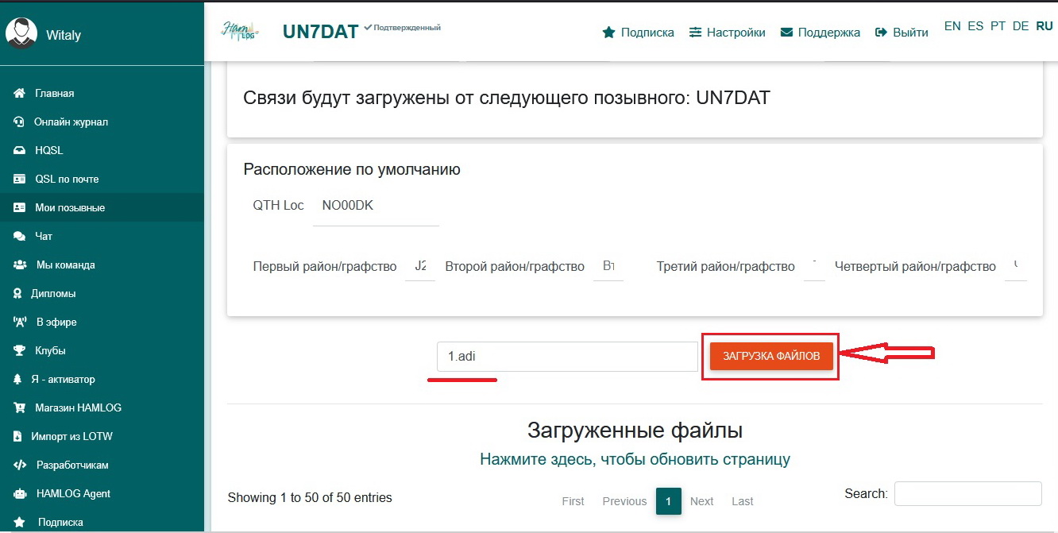Viewport: 1058px width, 533px height.
Task: Click the HamLog logo in header
Action: (x=239, y=30)
